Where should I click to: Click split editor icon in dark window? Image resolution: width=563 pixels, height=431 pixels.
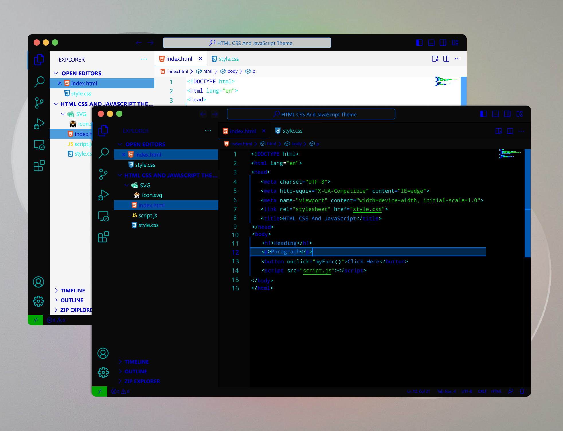[510, 131]
